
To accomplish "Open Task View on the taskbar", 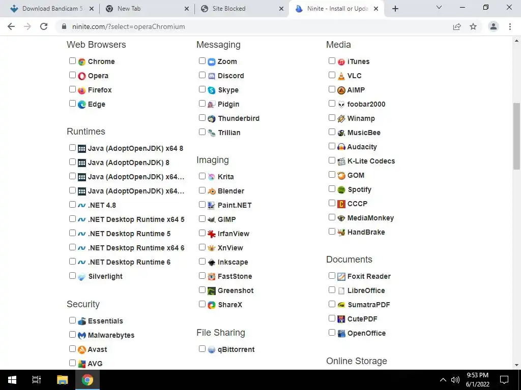I will (36, 380).
